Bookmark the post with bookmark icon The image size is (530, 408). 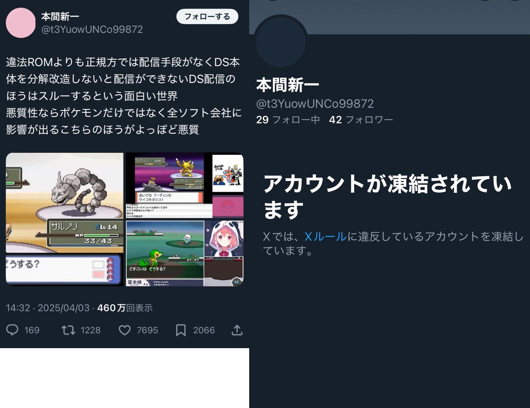pyautogui.click(x=181, y=330)
